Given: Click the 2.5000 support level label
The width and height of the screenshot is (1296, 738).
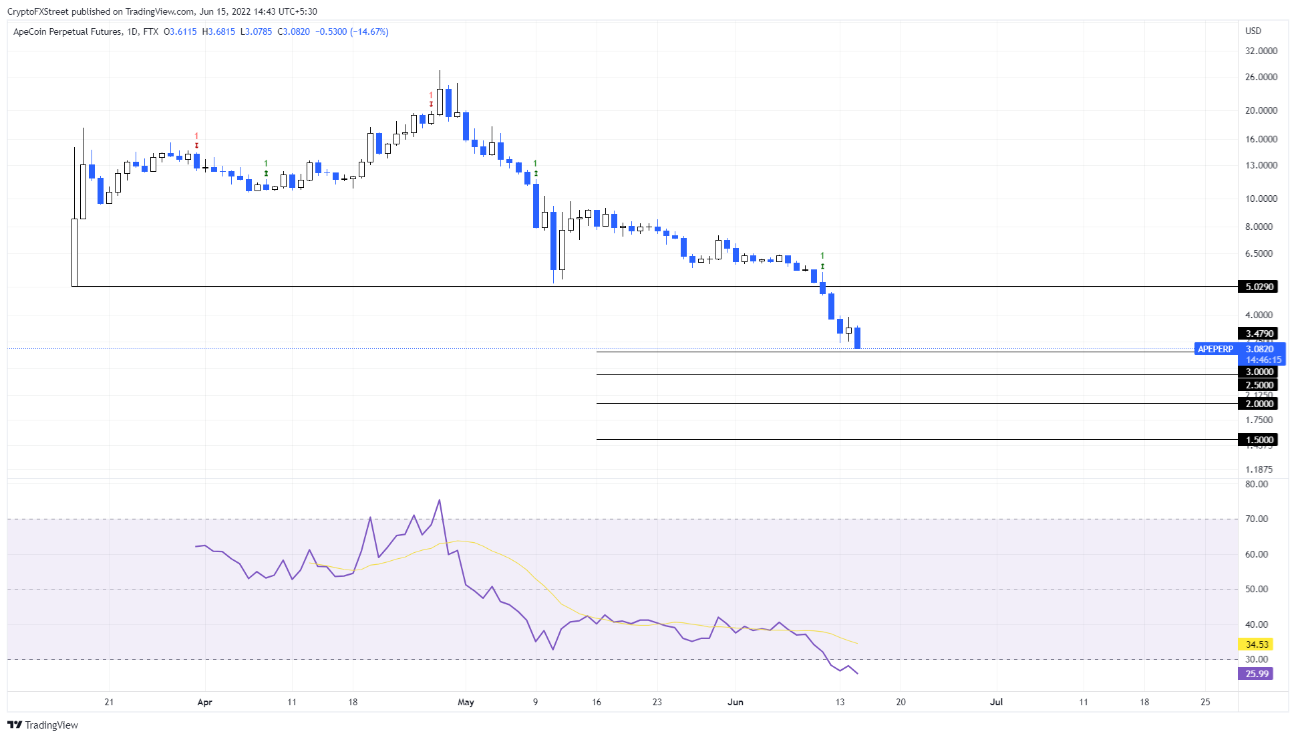Looking at the screenshot, I should pyautogui.click(x=1258, y=385).
